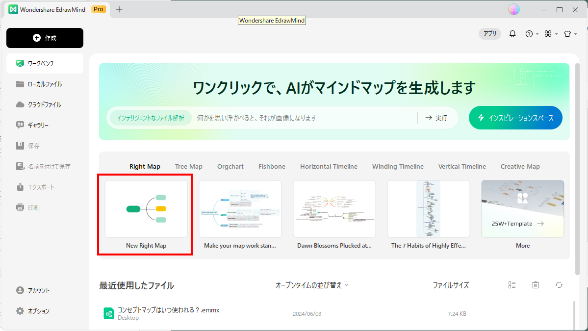Click the save disk icon
Viewport: 588px width, 331px height.
[x=20, y=146]
